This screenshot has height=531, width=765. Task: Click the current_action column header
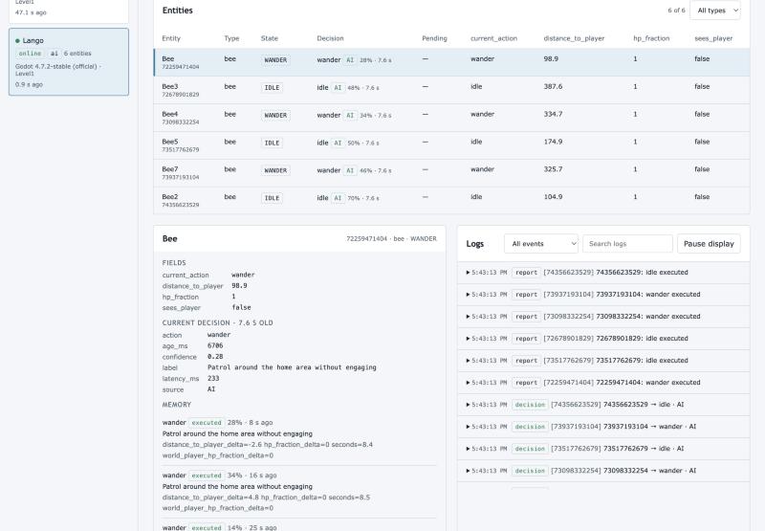[x=493, y=38]
